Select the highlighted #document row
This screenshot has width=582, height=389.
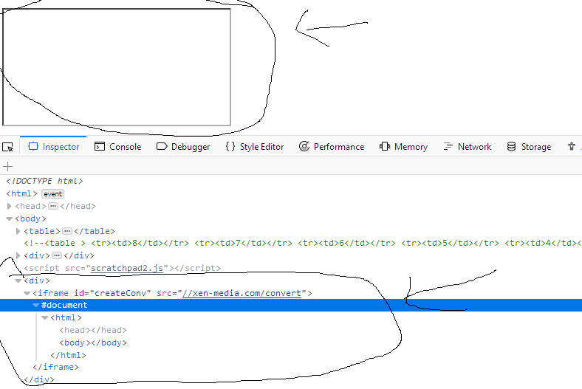coord(291,305)
